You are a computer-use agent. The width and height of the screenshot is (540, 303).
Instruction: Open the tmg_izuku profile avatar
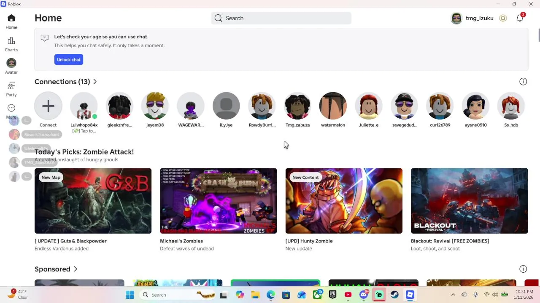point(456,18)
